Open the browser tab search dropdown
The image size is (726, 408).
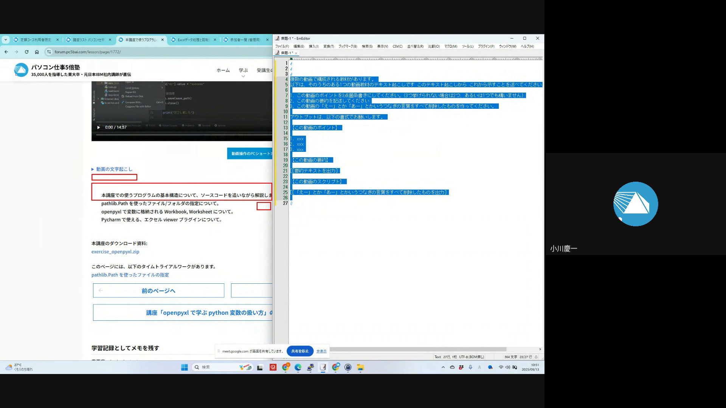5,40
